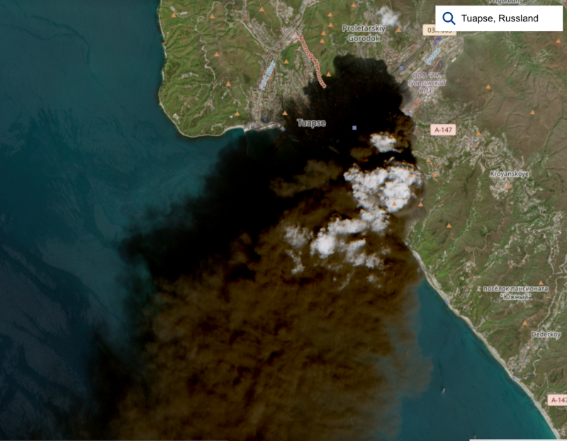Click the blue river label west of Novorossiyskoye Shosse
567x441 pixels.
pos(267,75)
